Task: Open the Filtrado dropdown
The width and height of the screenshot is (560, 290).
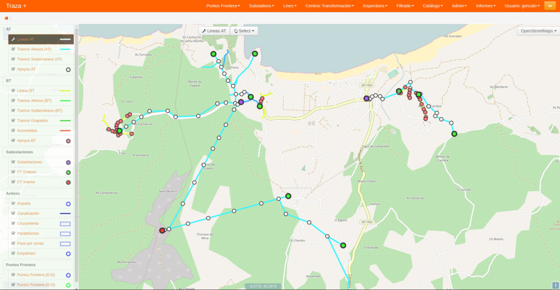Action: click(x=405, y=6)
